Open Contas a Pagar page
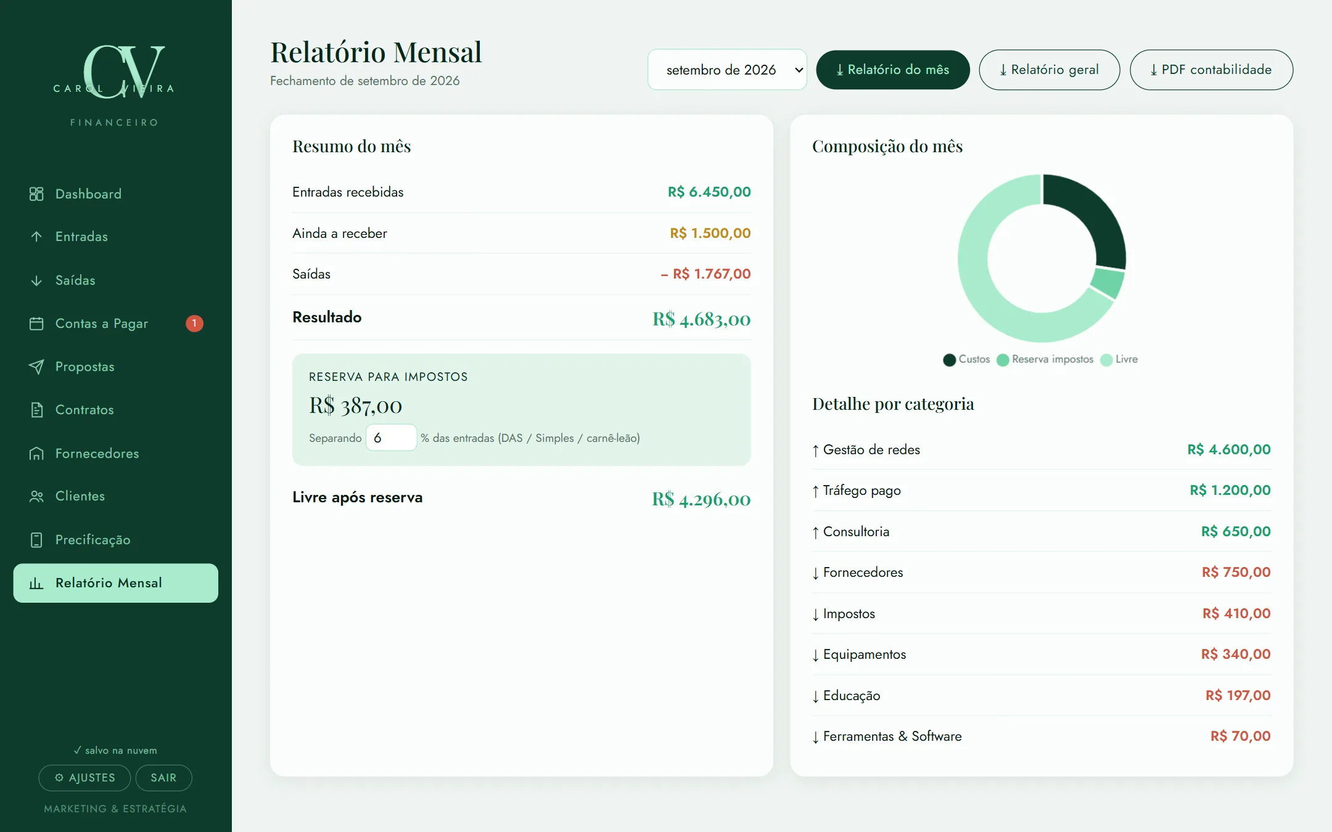This screenshot has height=832, width=1332. coord(116,324)
